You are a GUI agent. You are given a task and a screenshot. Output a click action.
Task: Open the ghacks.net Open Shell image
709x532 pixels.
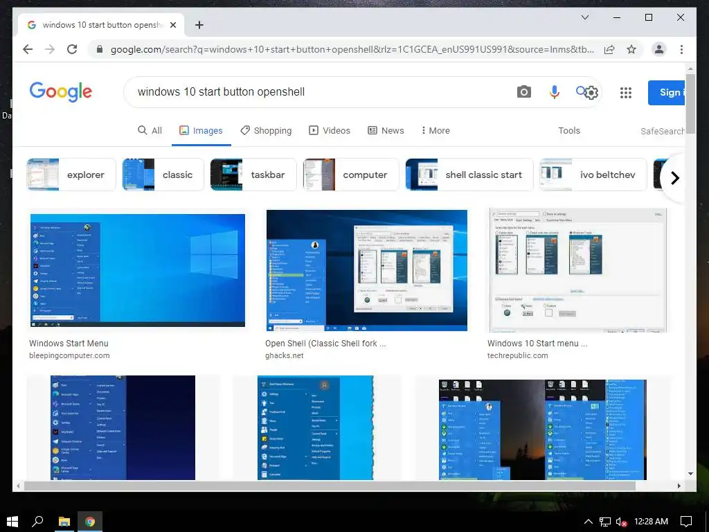coord(367,270)
